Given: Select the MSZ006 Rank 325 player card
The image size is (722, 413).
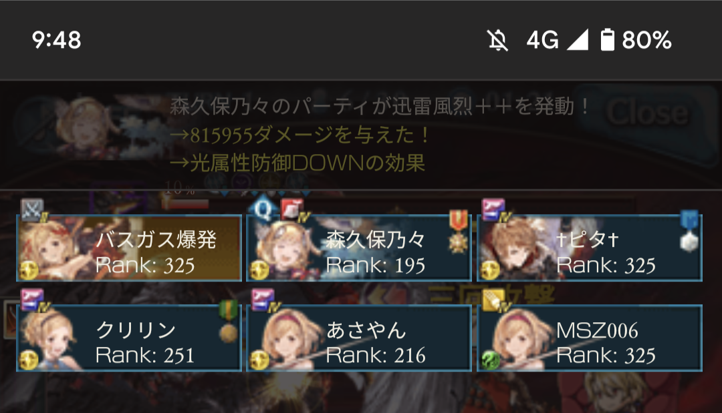Looking at the screenshot, I should click(590, 338).
